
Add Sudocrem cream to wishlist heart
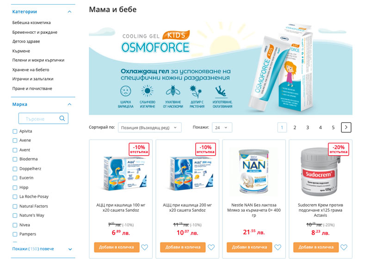(344, 247)
